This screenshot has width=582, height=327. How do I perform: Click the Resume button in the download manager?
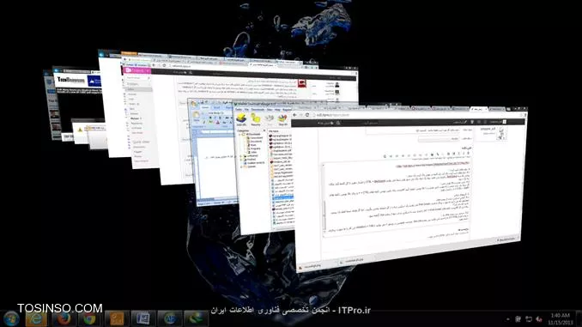click(x=255, y=120)
